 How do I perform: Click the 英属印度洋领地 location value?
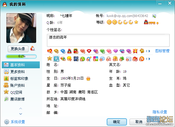pyautogui.click(x=73, y=99)
